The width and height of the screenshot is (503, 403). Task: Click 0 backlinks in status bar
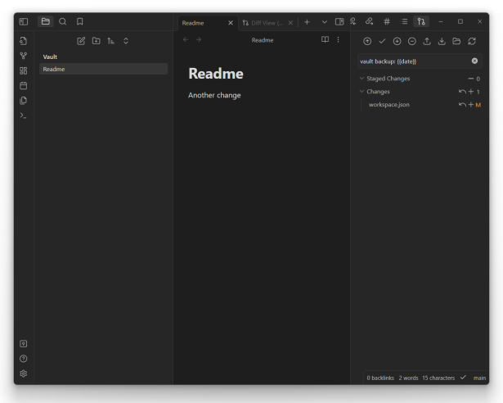click(x=380, y=378)
